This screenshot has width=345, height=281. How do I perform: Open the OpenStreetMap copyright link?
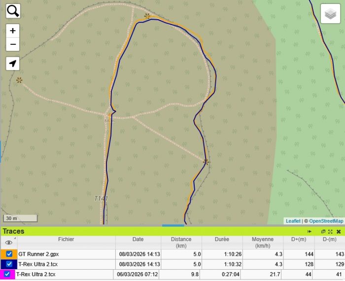(326, 221)
